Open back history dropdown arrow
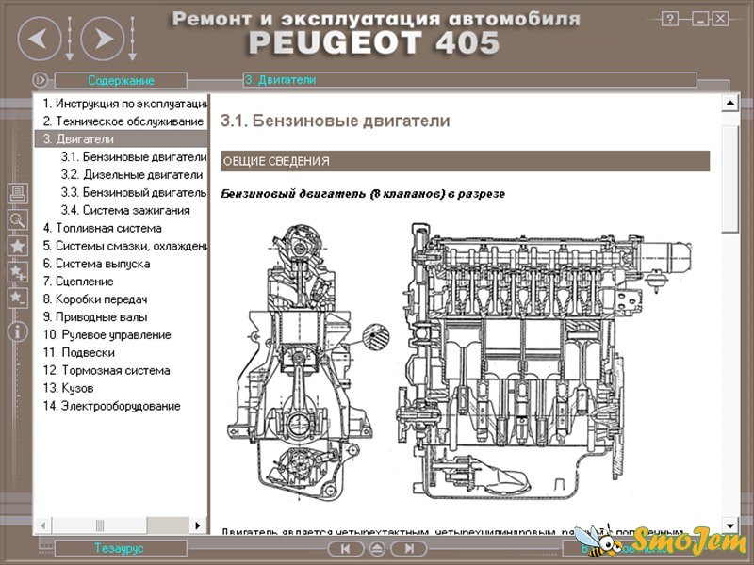 [x=69, y=39]
